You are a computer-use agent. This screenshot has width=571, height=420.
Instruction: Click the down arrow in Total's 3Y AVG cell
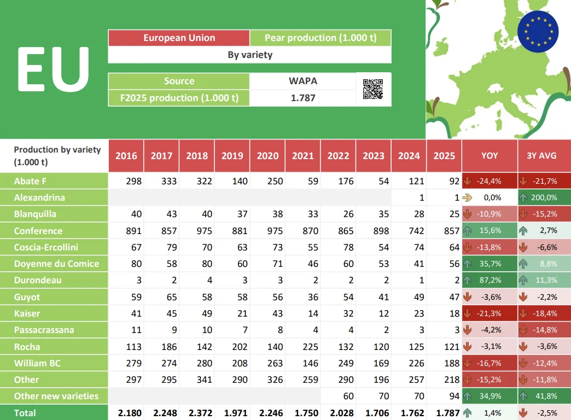pyautogui.click(x=523, y=413)
